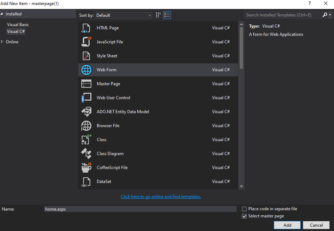Open the help question mark button

click(310, 4)
